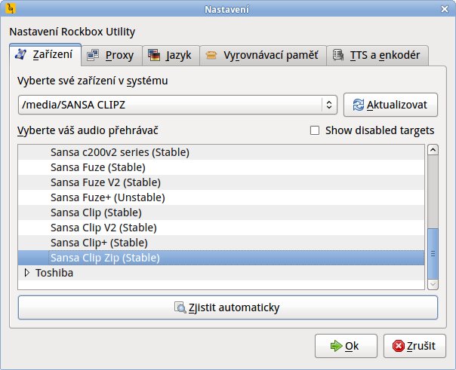The image size is (456, 370).
Task: Switch to the Zařízení tab
Action: point(44,55)
